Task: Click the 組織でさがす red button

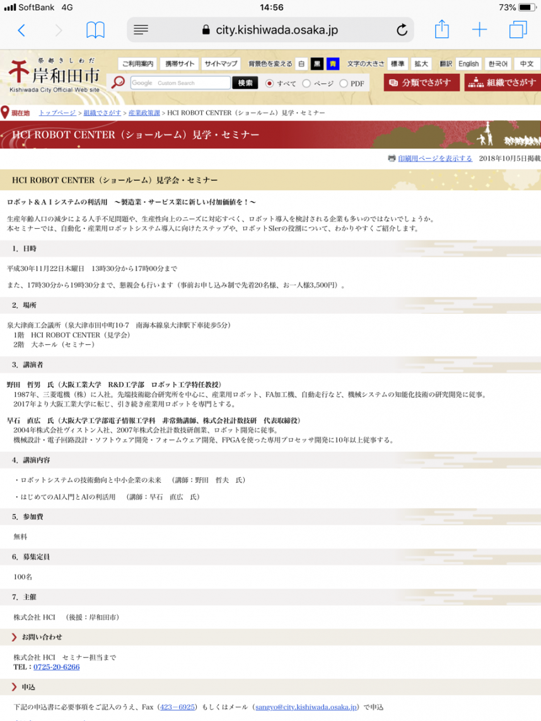Action: coord(503,83)
